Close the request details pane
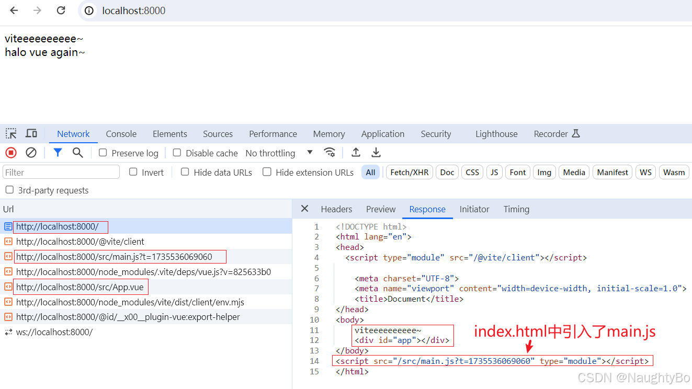Image resolution: width=692 pixels, height=389 pixels. click(x=305, y=209)
